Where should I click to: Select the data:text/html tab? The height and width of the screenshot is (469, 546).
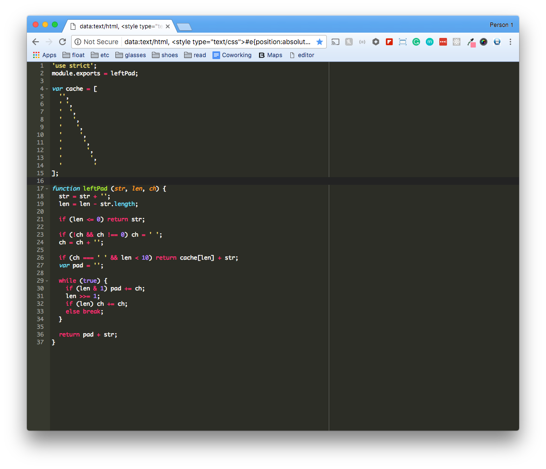pos(115,26)
